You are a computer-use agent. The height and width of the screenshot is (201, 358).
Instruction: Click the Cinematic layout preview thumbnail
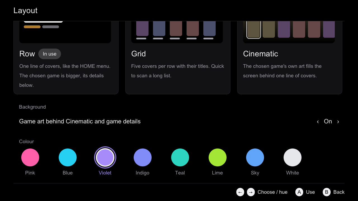[x=289, y=32]
